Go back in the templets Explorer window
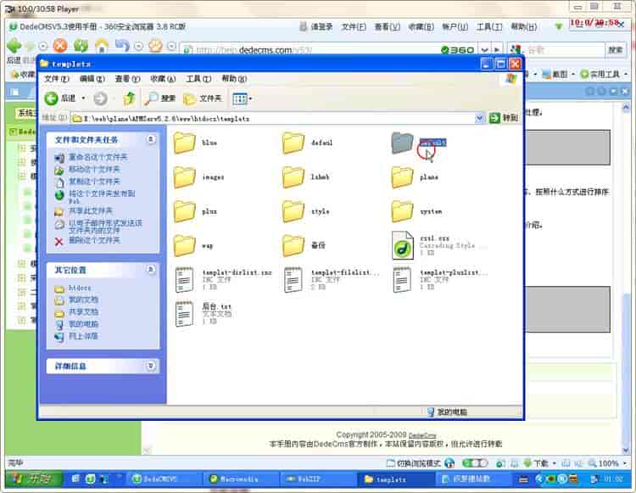Viewport: 636px width, 493px height. click(x=59, y=98)
